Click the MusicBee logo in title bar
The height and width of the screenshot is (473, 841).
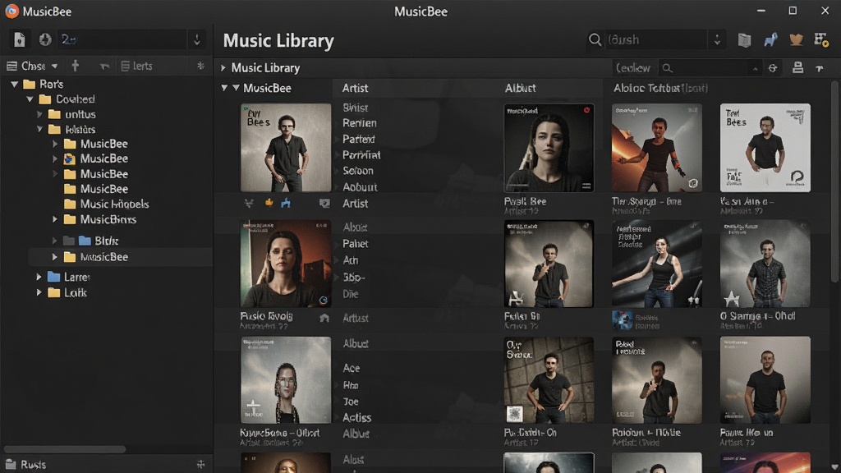point(11,11)
